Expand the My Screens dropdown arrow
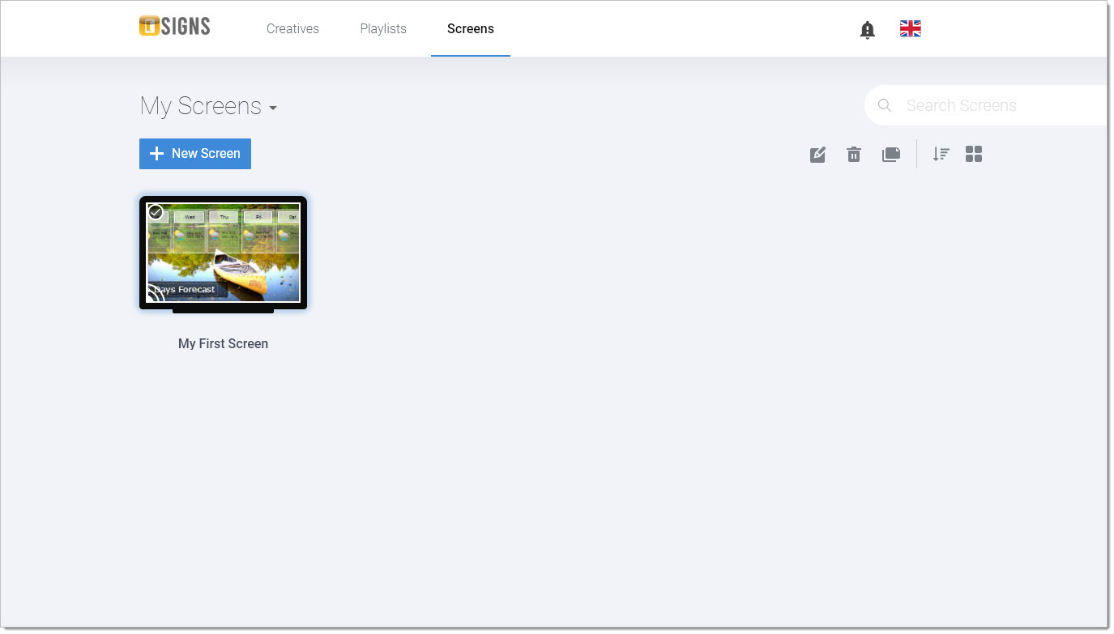Image resolution: width=1114 pixels, height=634 pixels. click(273, 108)
